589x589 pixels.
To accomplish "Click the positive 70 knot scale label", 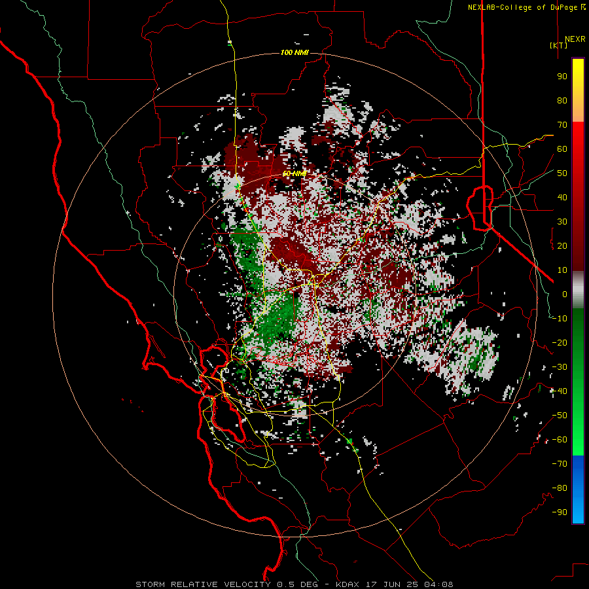I will pos(562,125).
